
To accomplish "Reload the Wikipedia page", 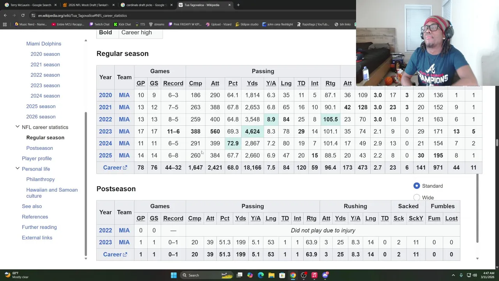I will click(23, 15).
